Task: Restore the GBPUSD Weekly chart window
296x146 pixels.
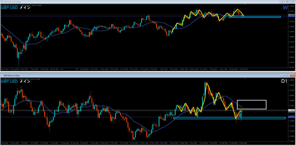Action: [287, 2]
